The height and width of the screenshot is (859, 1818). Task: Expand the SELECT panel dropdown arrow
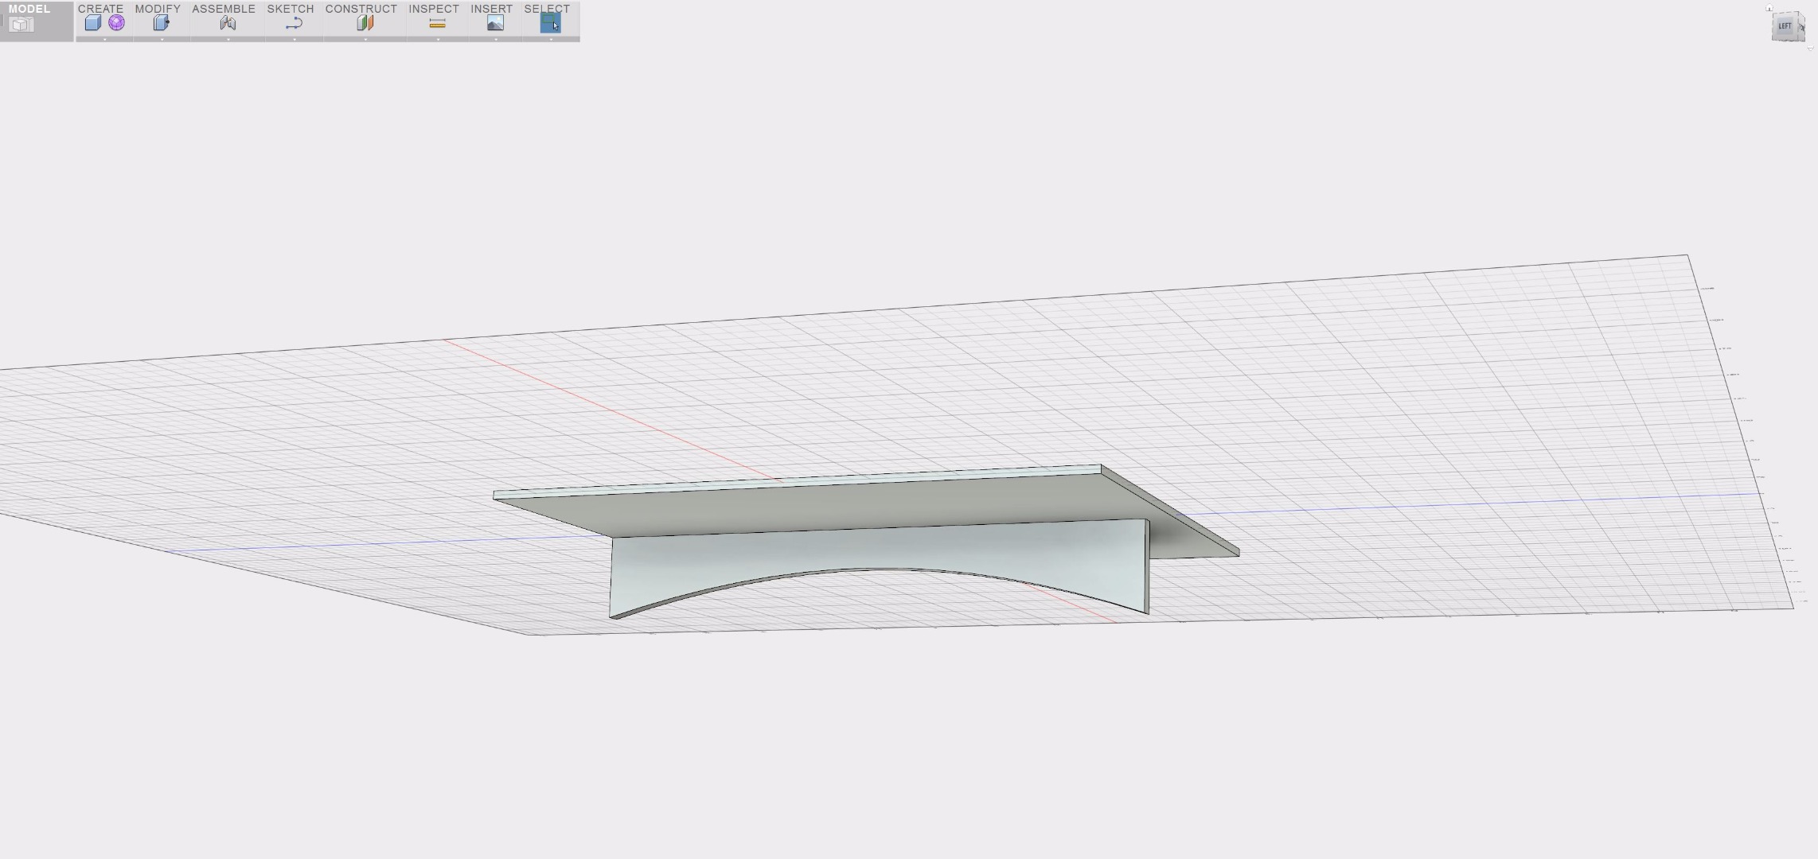(551, 39)
